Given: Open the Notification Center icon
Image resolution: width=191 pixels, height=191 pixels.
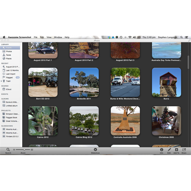Looking at the screenshot, I should pyautogui.click(x=186, y=37).
